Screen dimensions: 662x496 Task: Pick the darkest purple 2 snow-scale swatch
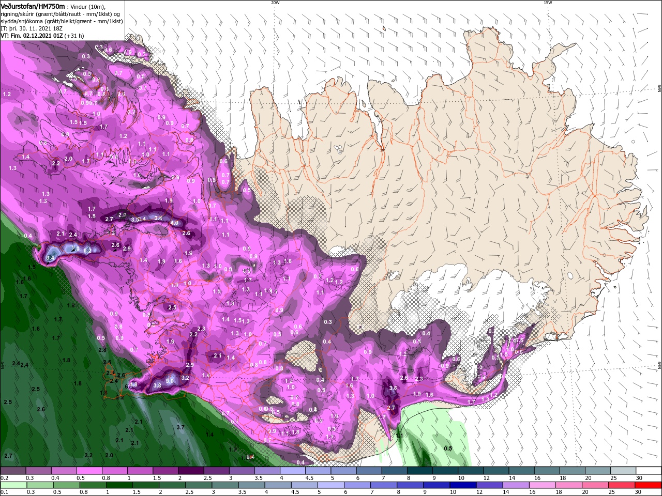pos(190,471)
